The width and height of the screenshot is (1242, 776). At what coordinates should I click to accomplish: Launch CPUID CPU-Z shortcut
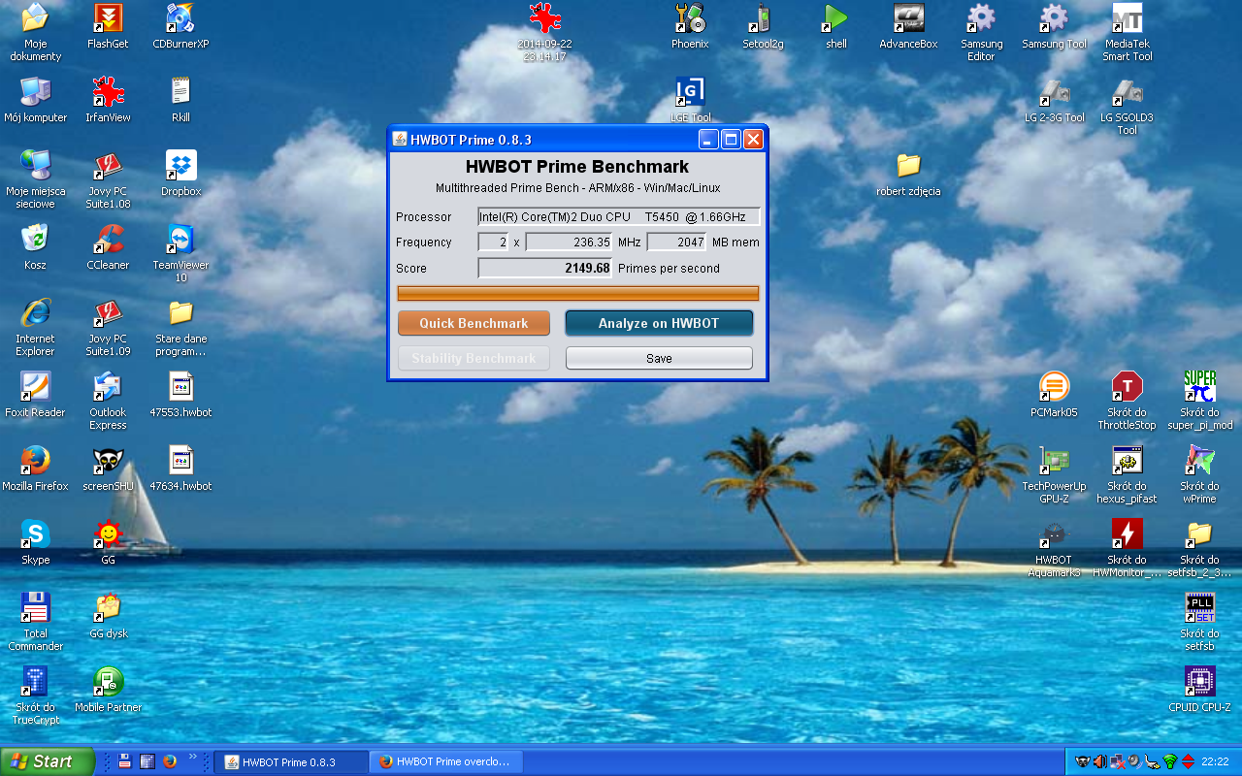1199,690
